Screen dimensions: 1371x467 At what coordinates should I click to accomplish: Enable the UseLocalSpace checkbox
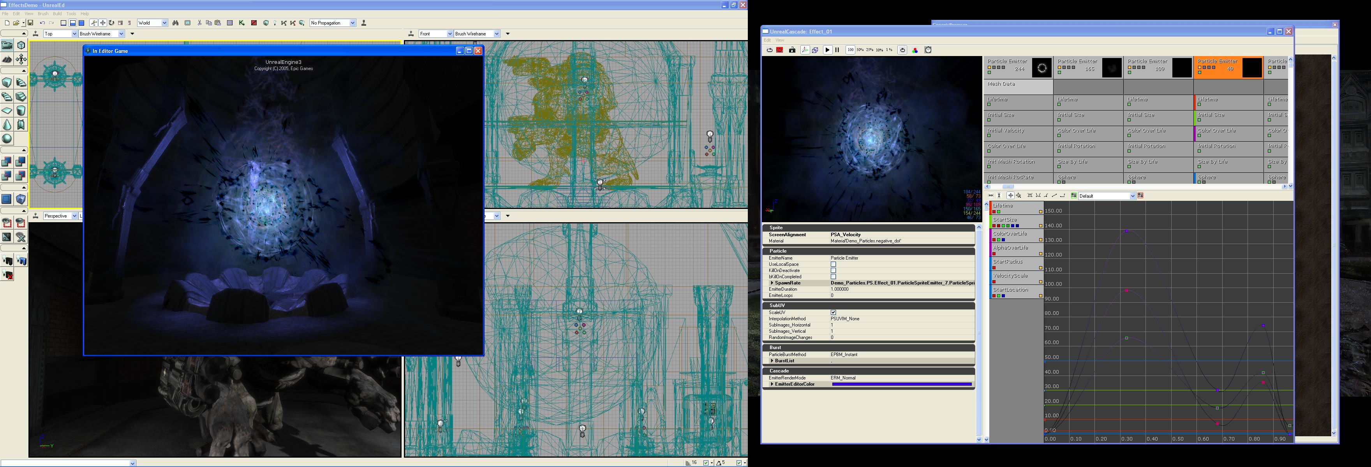(834, 264)
